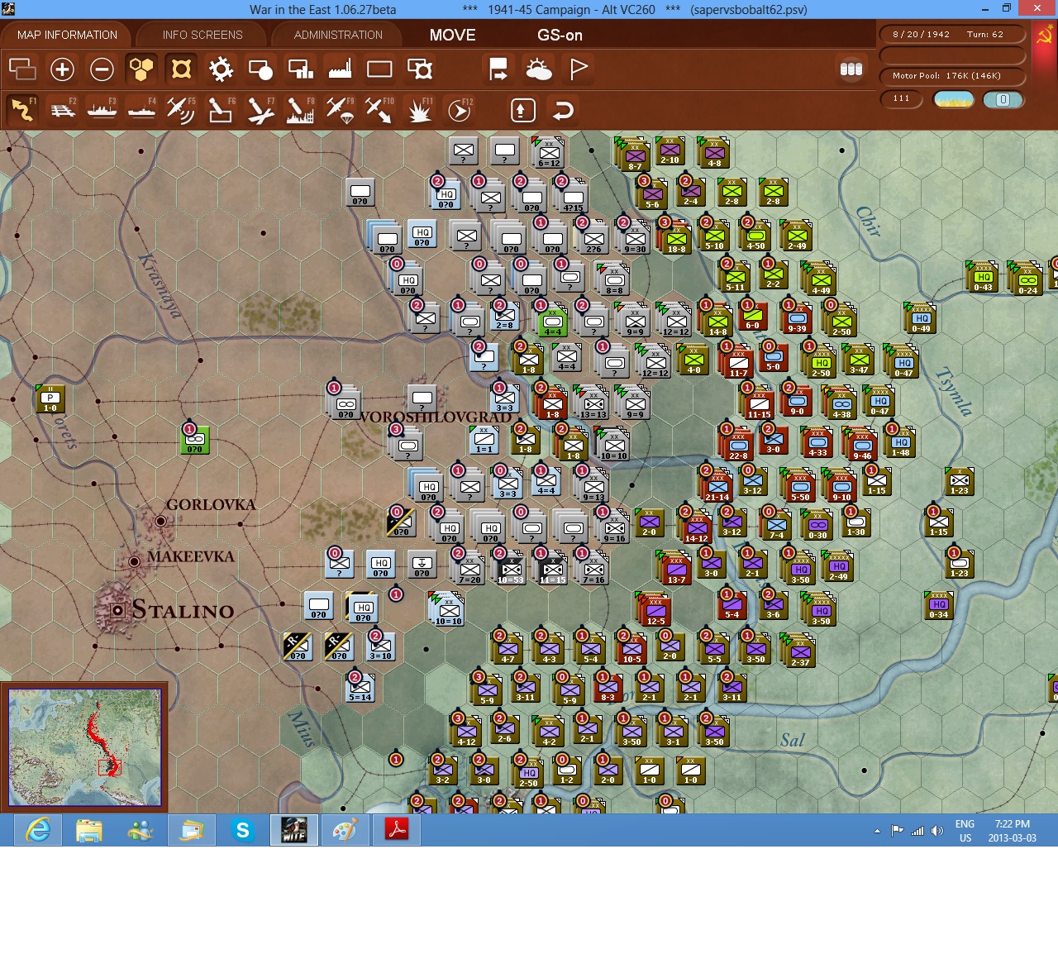Click the undo curved arrow icon
1058x954 pixels.
(x=563, y=110)
